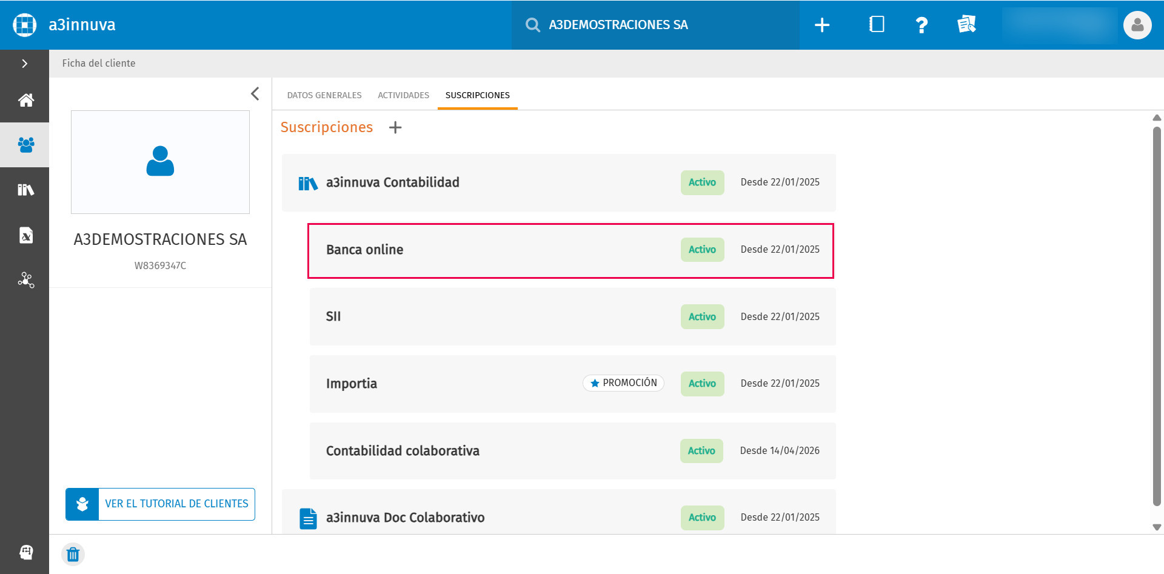Select the Banca online subscription
This screenshot has height=574, width=1164.
571,251
